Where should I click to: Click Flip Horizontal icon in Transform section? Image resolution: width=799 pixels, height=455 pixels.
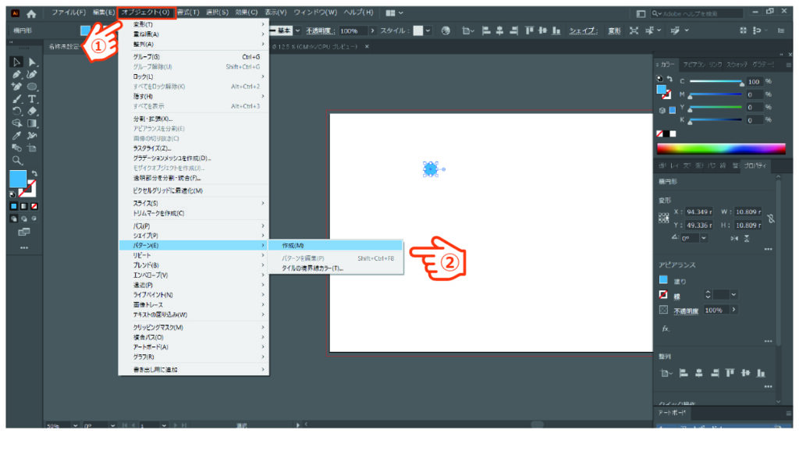(734, 239)
